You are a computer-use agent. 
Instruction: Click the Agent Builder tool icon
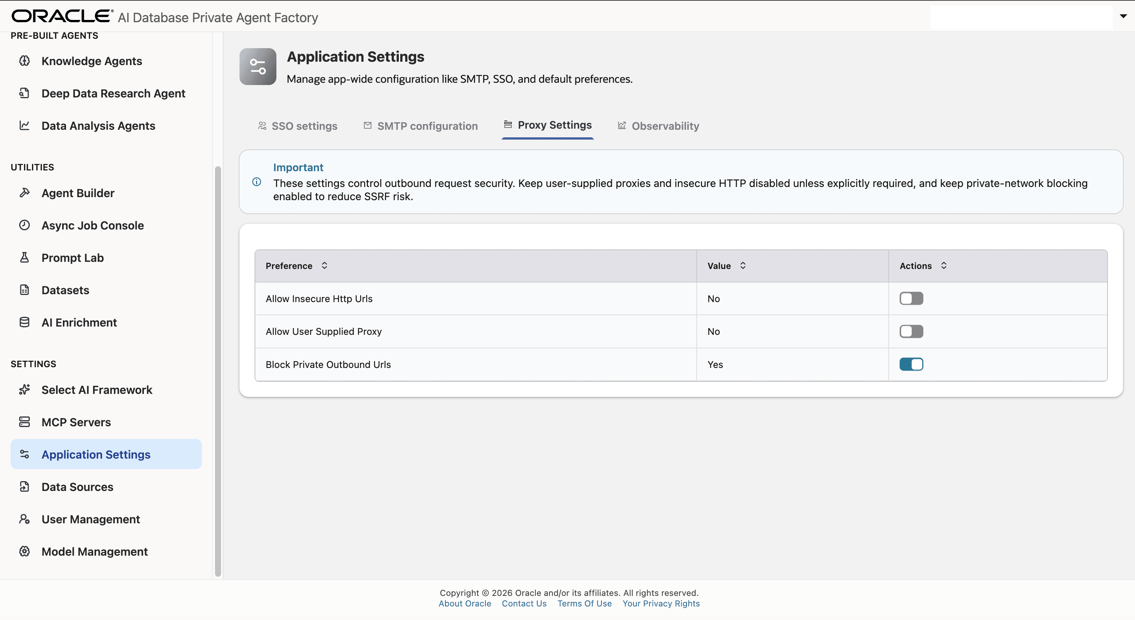pos(25,193)
